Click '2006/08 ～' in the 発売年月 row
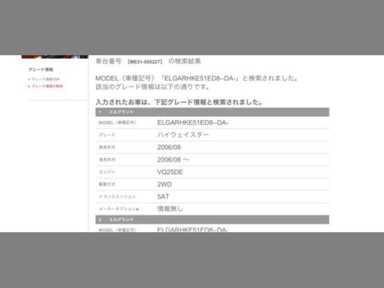Screen dimensions: 384x288 pyautogui.click(x=173, y=160)
